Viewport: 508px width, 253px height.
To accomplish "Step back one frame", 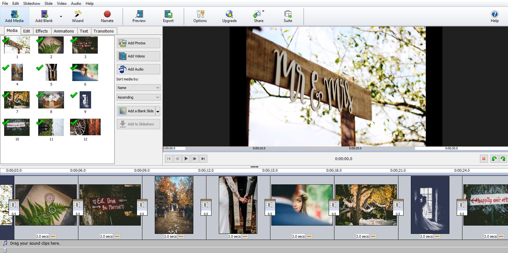I will [177, 159].
